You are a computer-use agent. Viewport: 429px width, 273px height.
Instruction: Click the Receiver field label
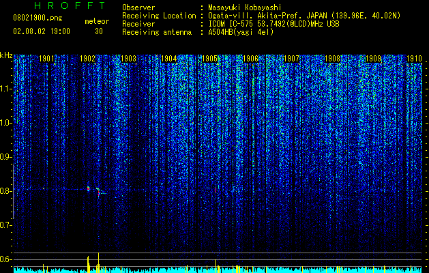click(138, 24)
